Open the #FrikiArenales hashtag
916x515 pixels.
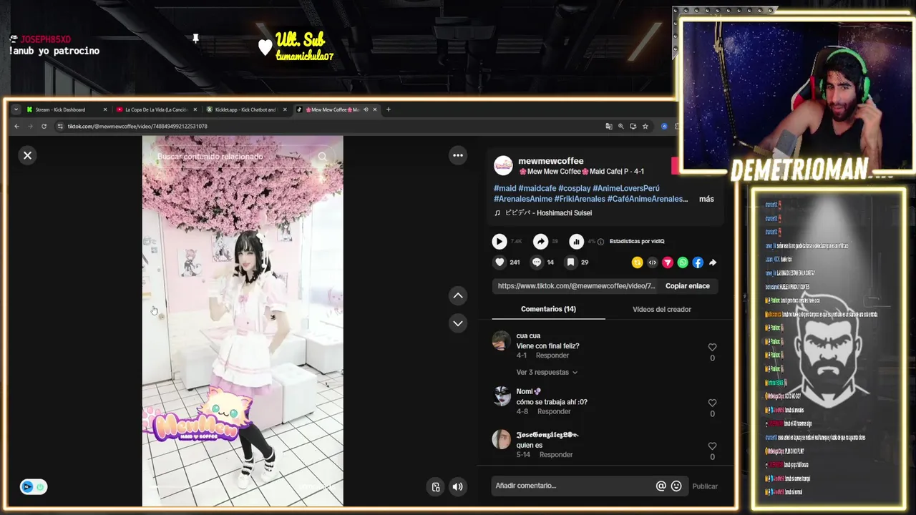point(580,199)
